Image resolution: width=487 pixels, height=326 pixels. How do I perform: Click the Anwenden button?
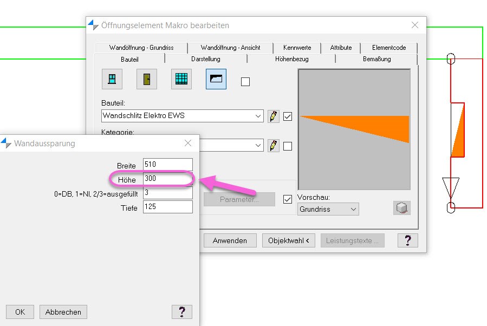(x=230, y=240)
